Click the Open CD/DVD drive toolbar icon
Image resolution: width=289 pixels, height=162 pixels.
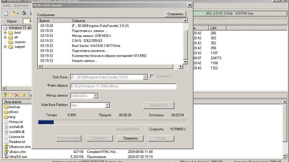[x=24, y=13]
